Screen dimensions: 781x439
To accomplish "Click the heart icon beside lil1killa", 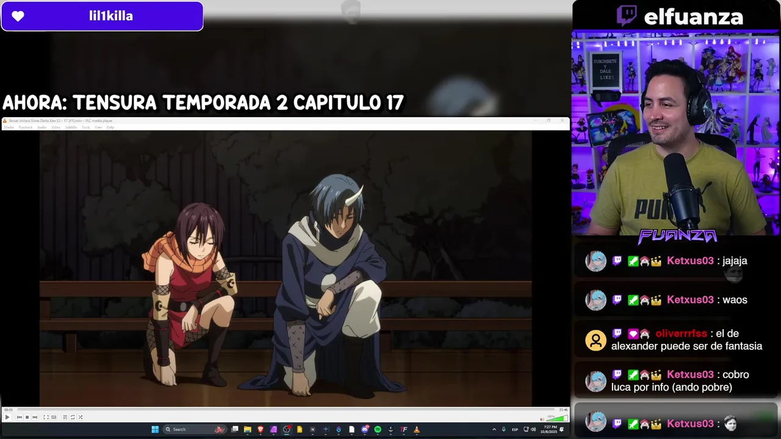I will click(x=18, y=16).
